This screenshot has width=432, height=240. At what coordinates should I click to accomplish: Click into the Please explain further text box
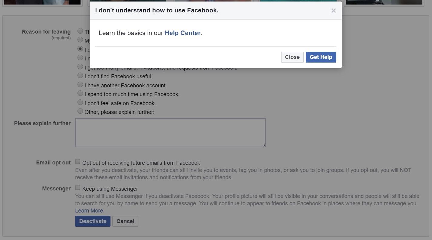click(170, 132)
